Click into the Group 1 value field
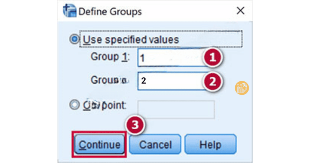The width and height of the screenshot is (310, 163). [x=170, y=58]
